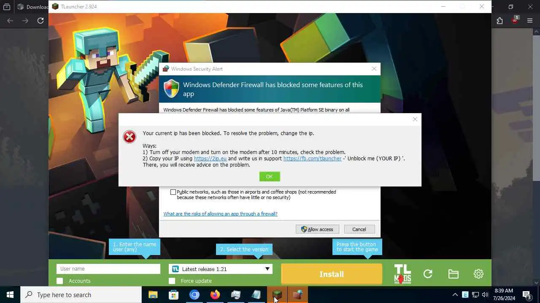
Task: Open the browser hamburger menu
Action: tap(530, 21)
